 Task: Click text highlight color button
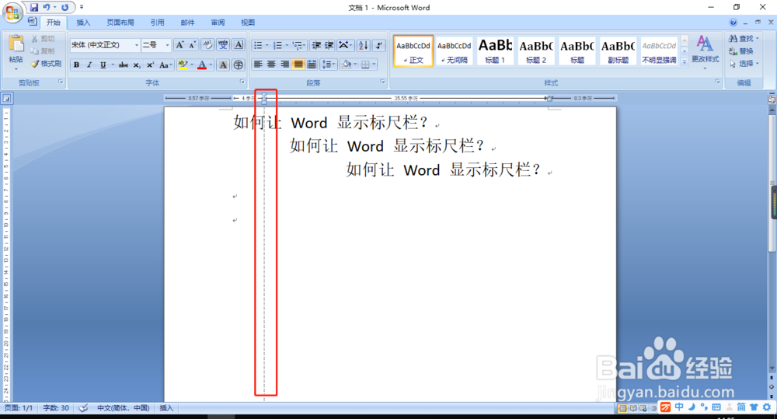click(x=183, y=65)
